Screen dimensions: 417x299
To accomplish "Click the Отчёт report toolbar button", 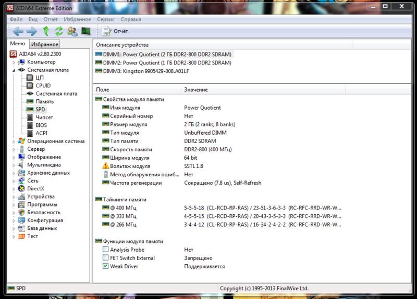I will point(115,31).
